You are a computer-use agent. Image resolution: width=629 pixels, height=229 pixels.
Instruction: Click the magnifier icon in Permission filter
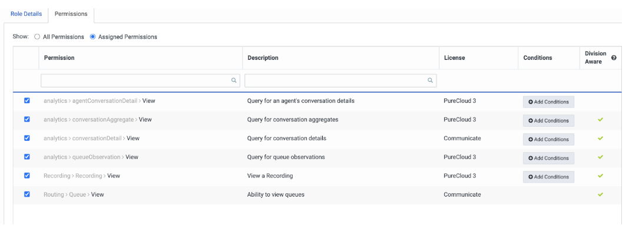point(234,80)
